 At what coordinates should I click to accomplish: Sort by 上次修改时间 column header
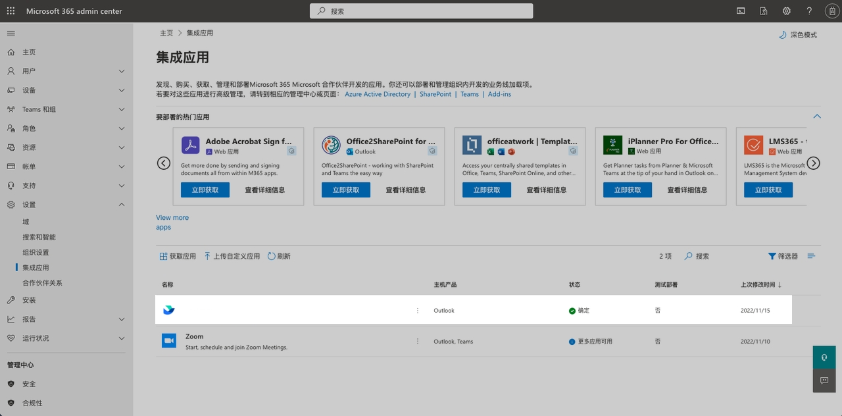point(761,285)
